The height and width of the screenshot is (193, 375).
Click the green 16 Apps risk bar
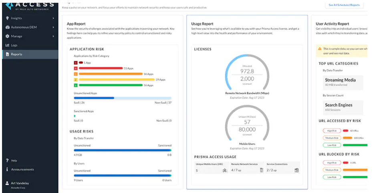(x=111, y=85)
